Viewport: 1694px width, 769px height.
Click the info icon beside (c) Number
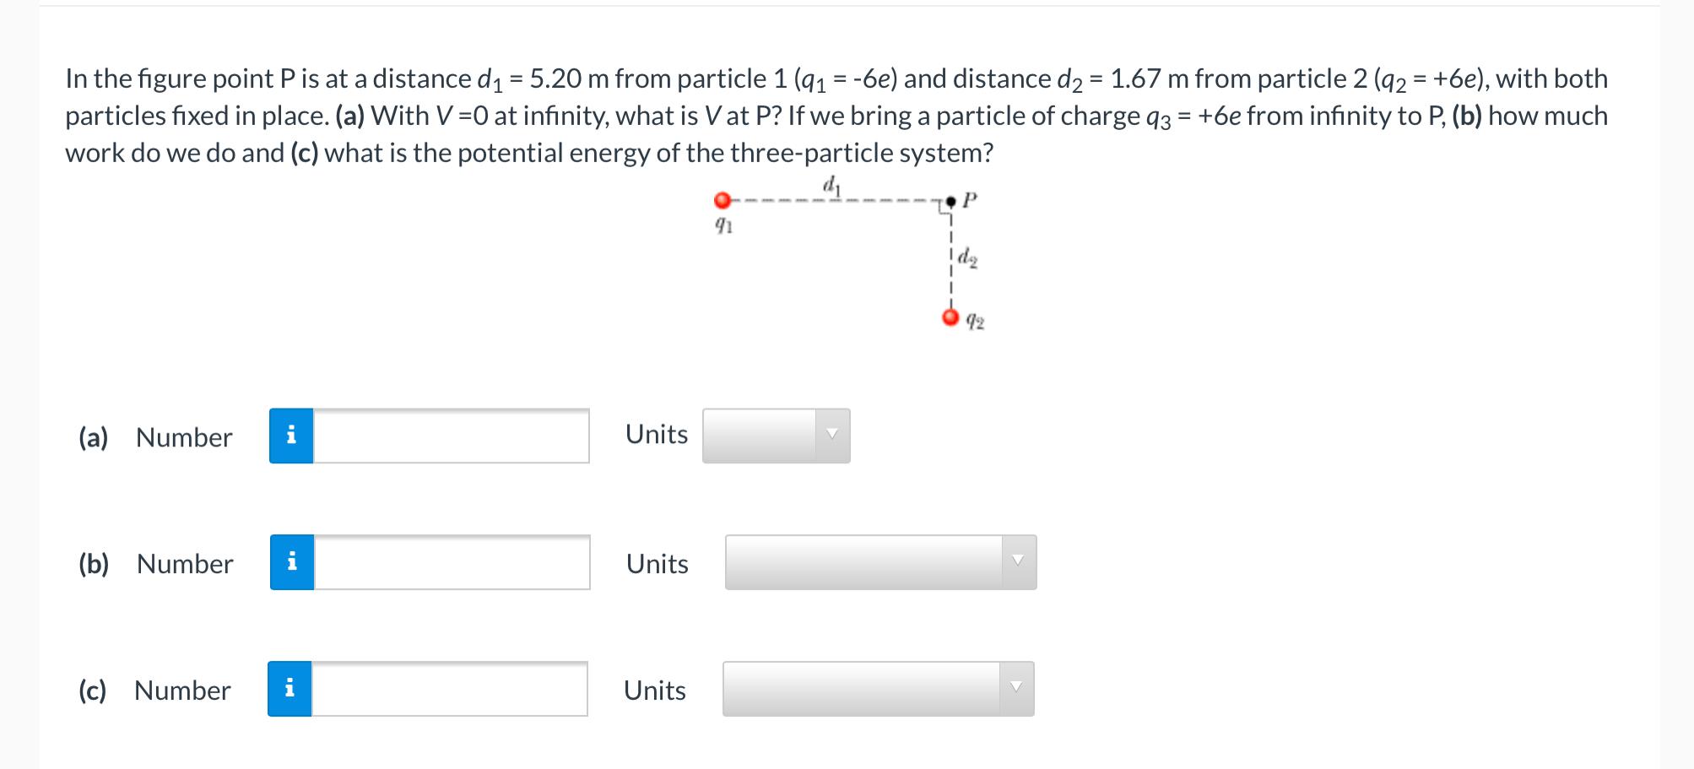tap(293, 690)
